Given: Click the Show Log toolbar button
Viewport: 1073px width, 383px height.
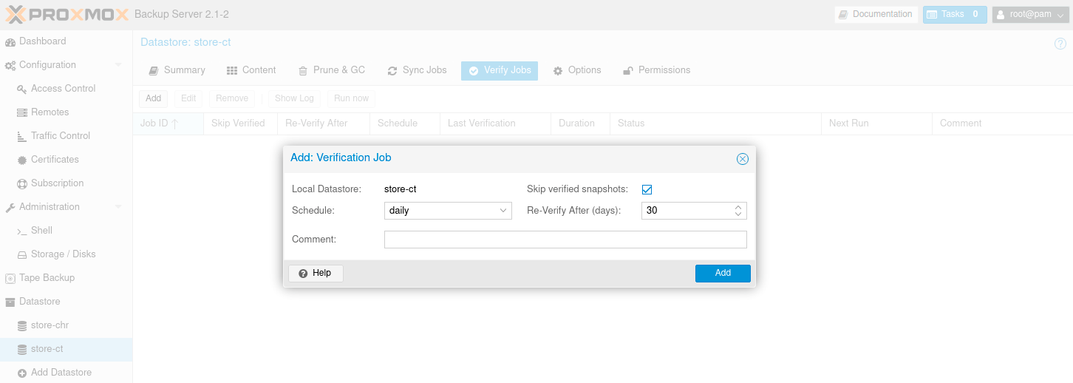Looking at the screenshot, I should click(x=294, y=98).
